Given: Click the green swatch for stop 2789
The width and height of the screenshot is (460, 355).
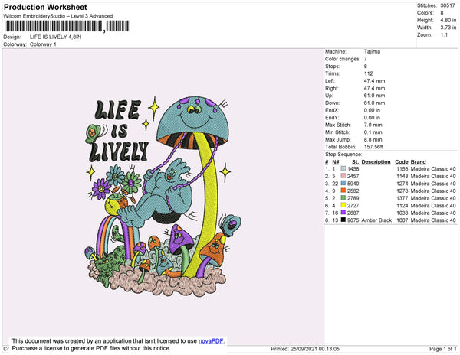Looking at the screenshot, I should (343, 198).
